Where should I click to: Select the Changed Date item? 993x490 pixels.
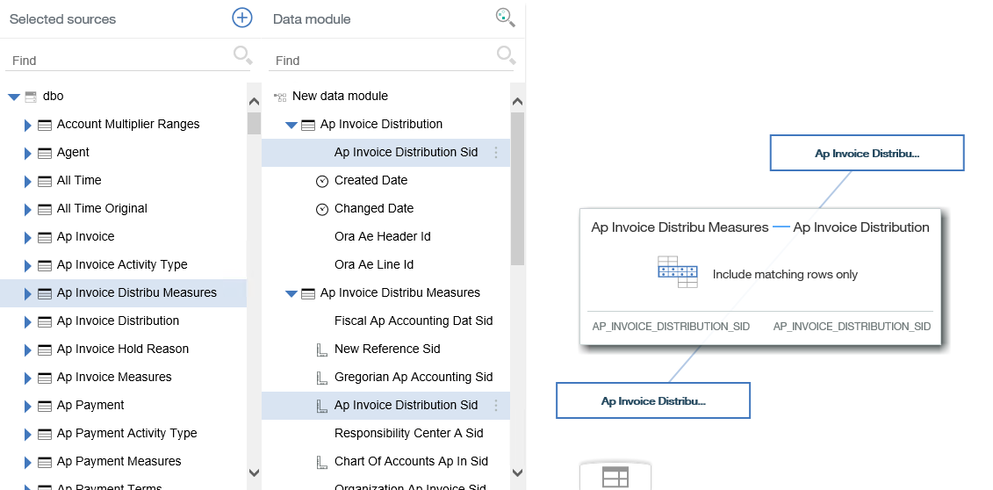(x=374, y=208)
